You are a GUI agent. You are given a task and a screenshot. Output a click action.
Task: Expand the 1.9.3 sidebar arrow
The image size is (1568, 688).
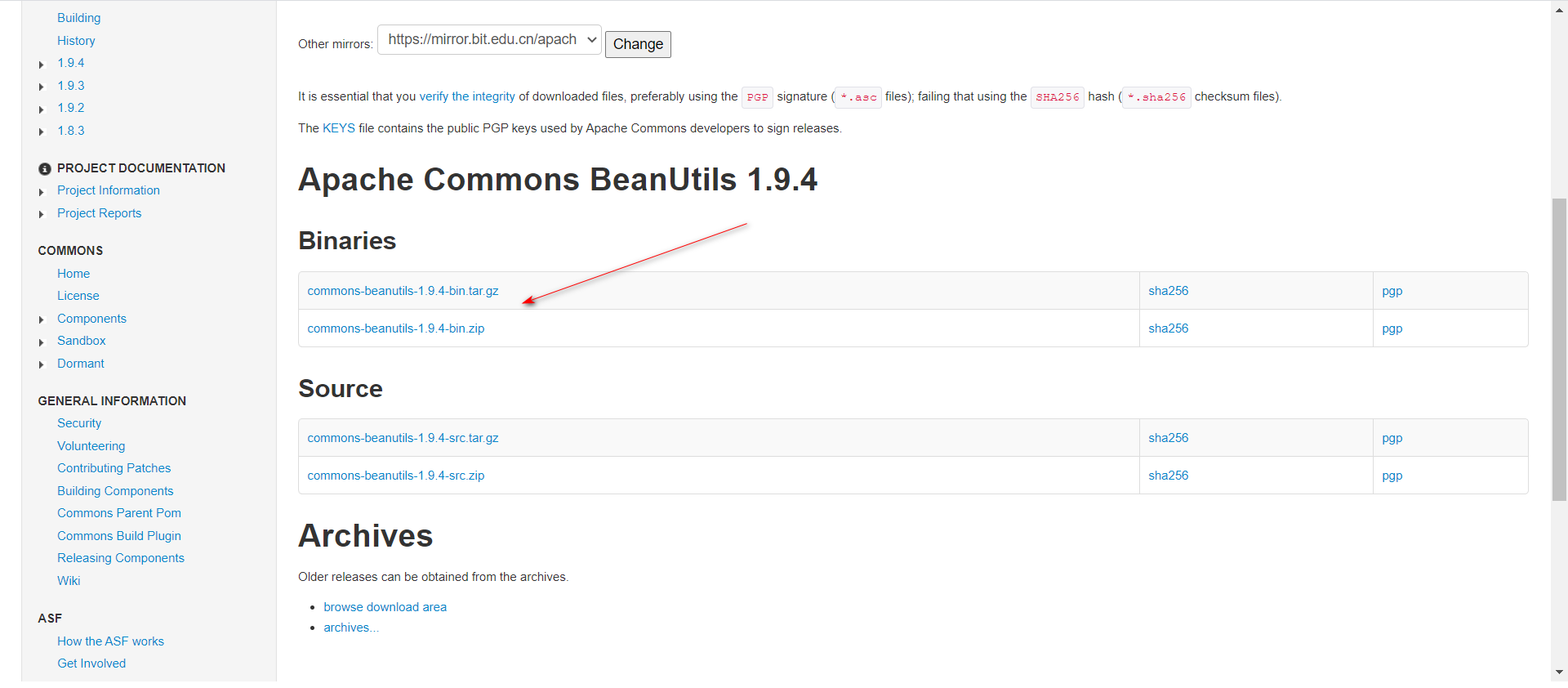(42, 87)
